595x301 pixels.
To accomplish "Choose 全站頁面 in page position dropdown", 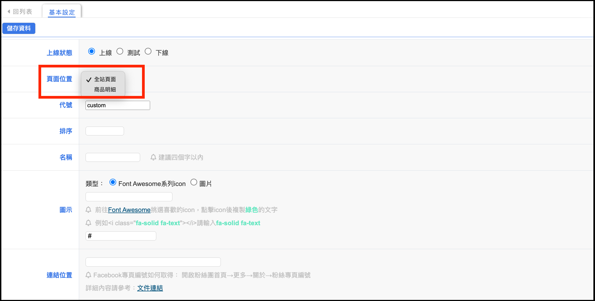I will click(105, 79).
